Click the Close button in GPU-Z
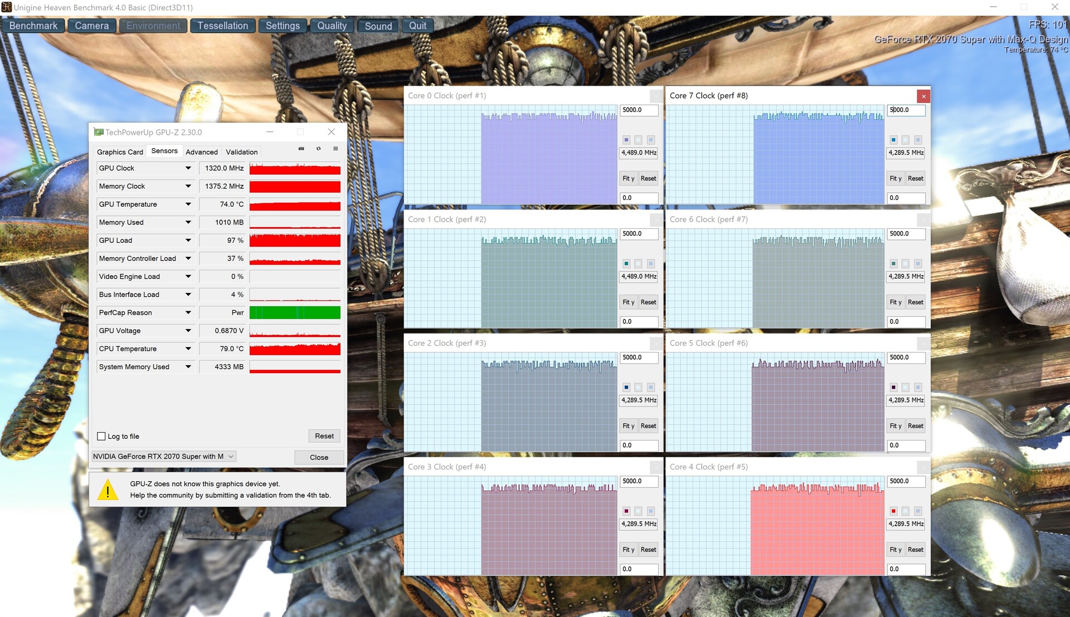 coord(319,457)
